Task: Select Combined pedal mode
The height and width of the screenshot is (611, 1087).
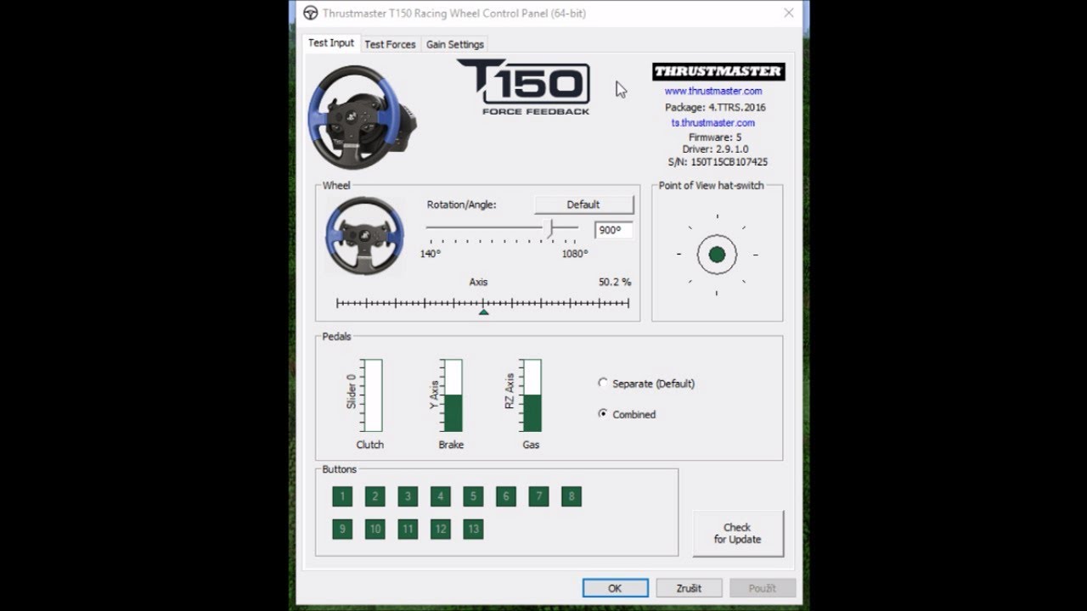Action: coord(627,414)
